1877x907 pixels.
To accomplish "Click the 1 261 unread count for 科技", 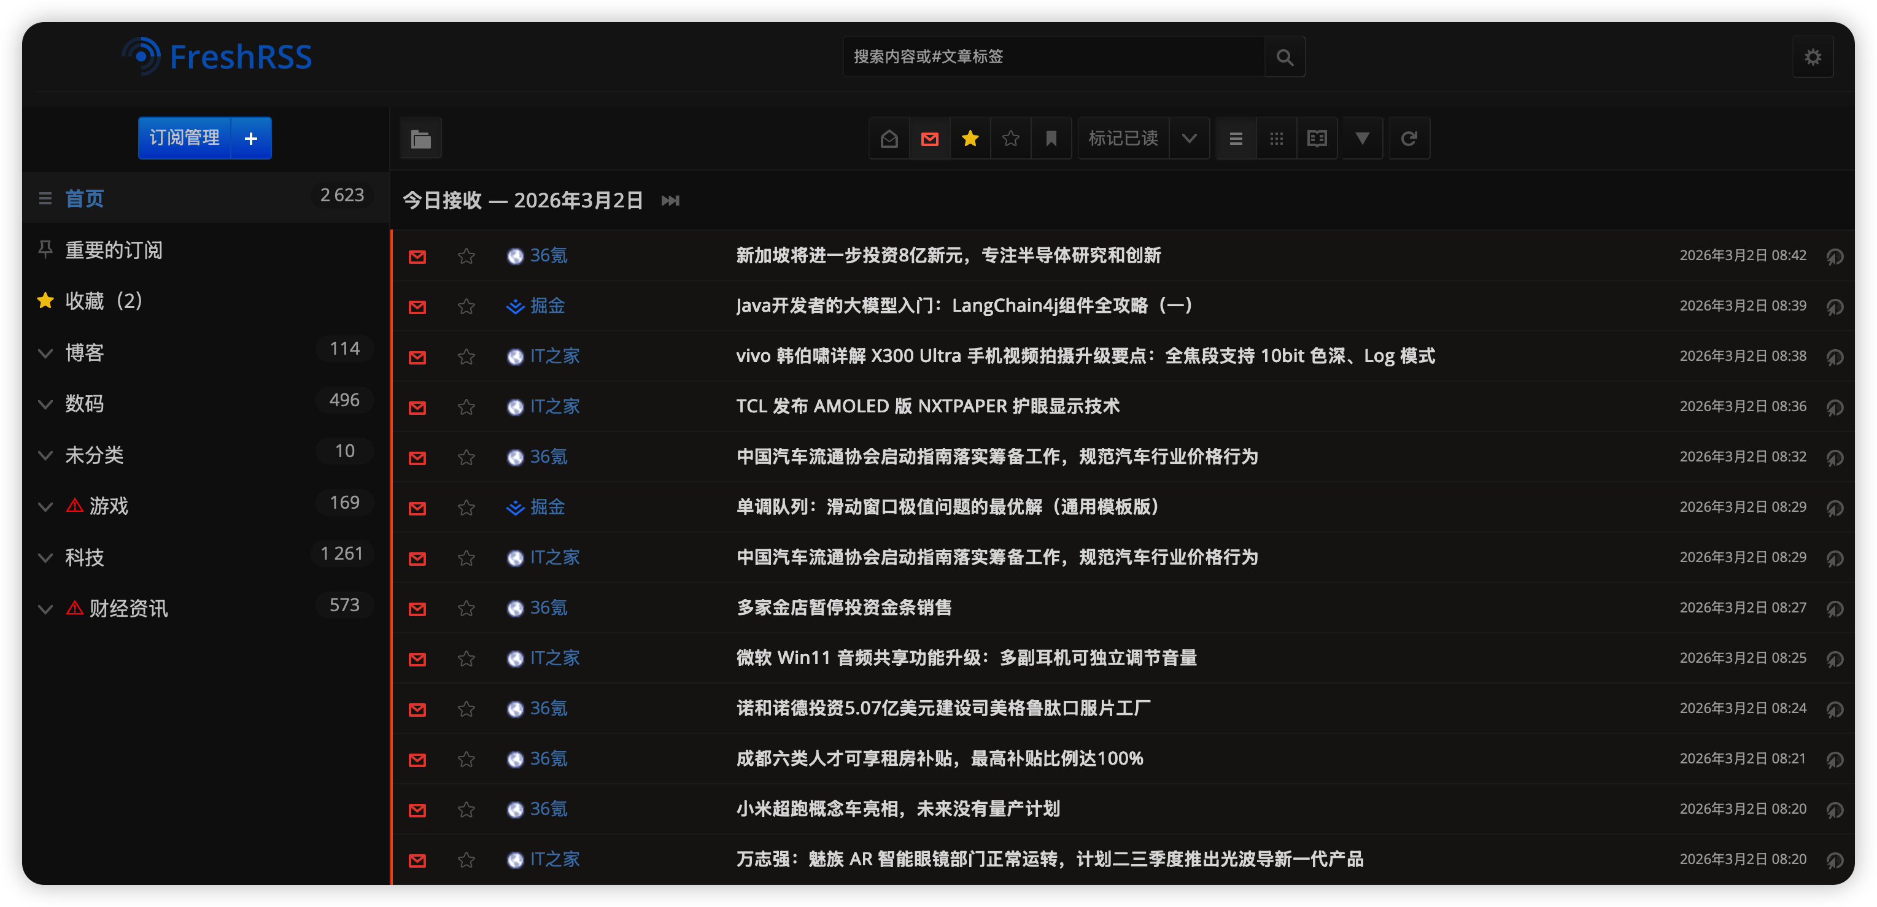I will click(342, 554).
